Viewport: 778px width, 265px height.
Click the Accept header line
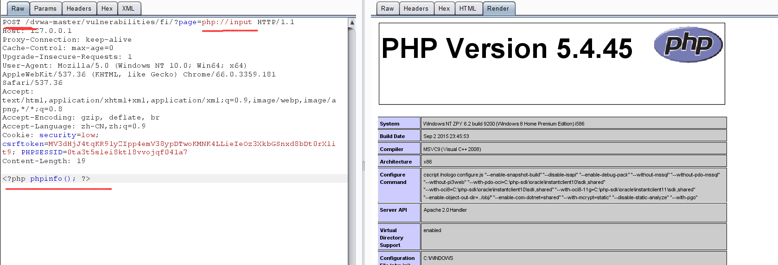tap(169, 100)
